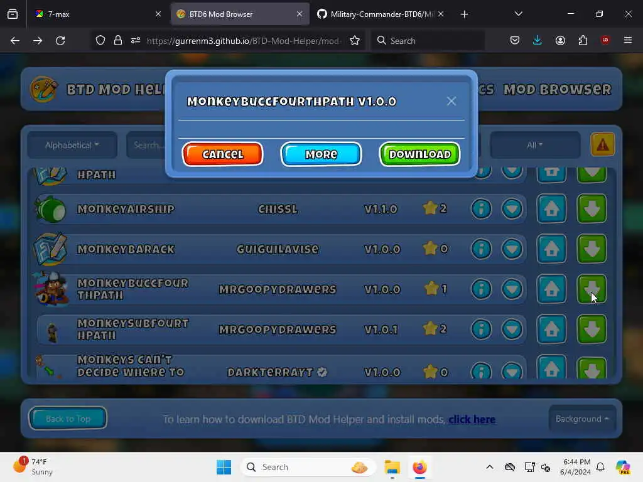
Task: Click the MonkeyBuccFourthPath green download arrow
Action: coord(592,289)
